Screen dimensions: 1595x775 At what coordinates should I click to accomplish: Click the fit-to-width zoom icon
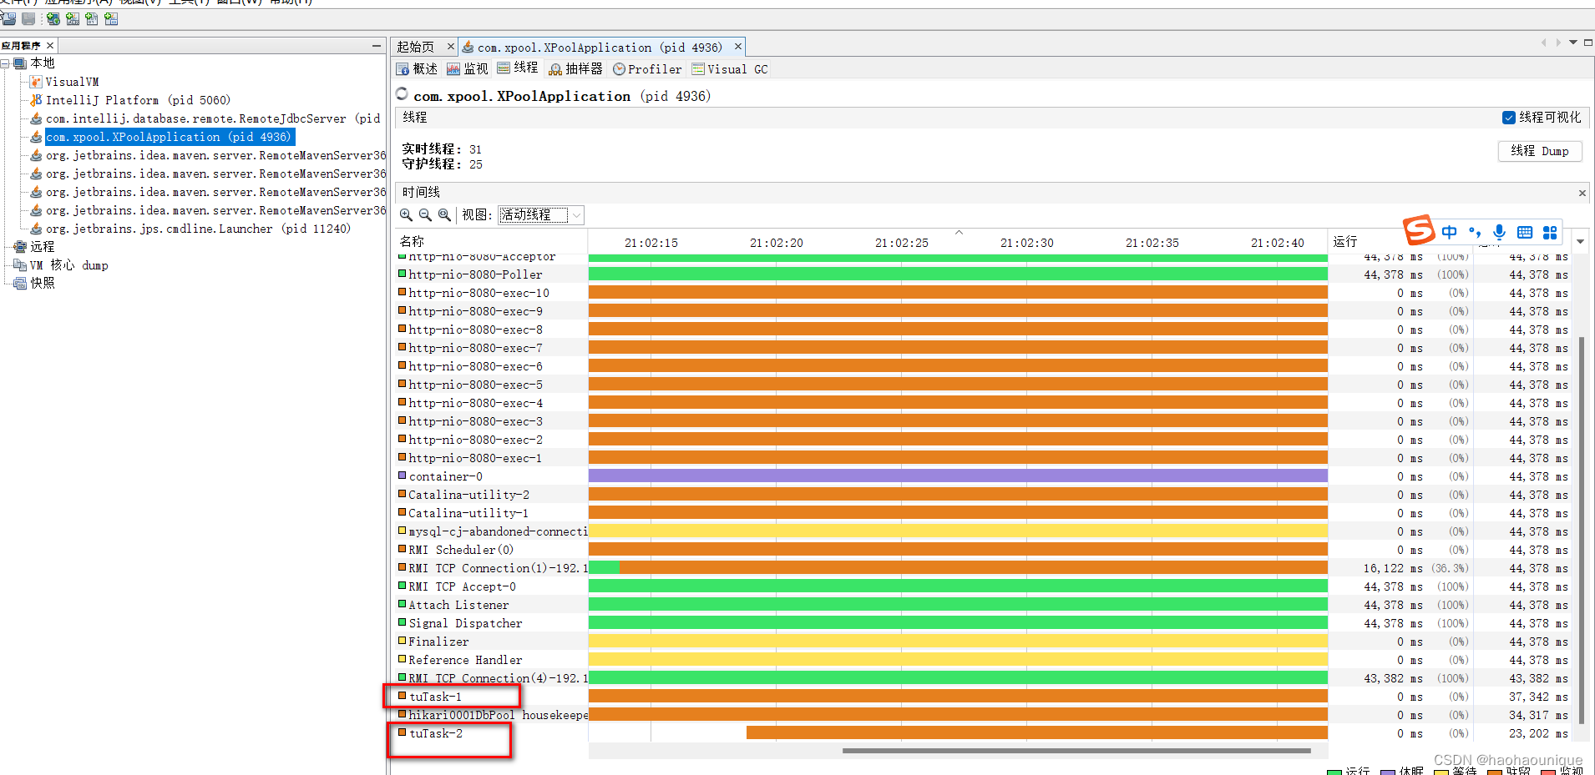click(x=444, y=215)
